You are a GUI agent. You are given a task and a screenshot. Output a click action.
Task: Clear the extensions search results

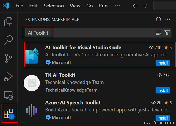coord(159,33)
